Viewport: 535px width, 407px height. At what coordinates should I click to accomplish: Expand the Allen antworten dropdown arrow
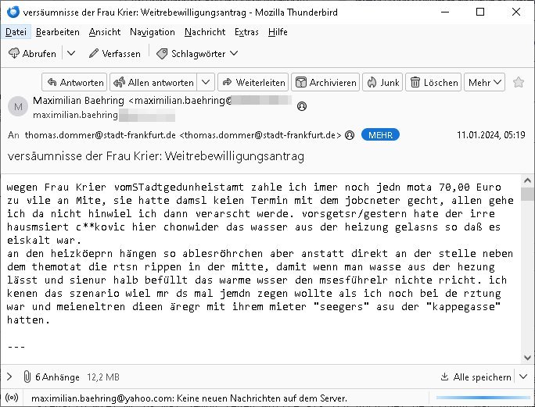click(206, 82)
